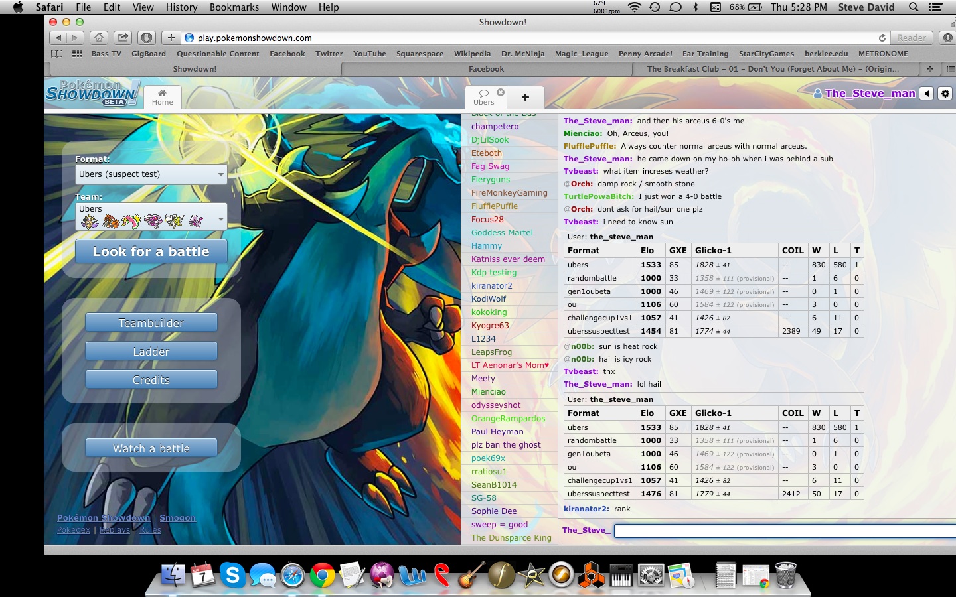
Task: Open iMovie star icon in the dock
Action: click(531, 574)
